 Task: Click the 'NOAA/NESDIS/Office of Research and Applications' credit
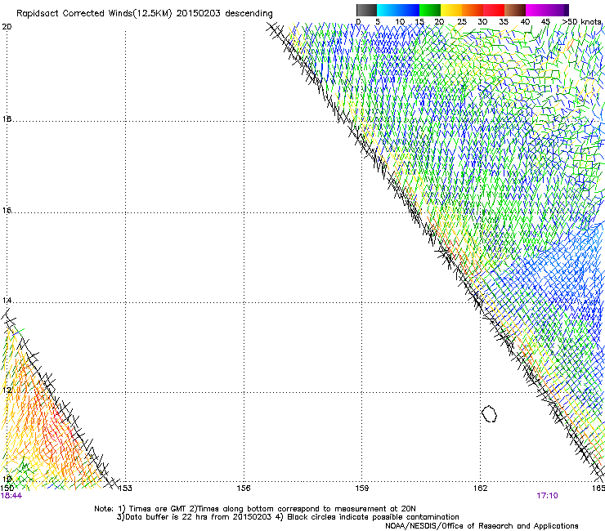tap(482, 525)
